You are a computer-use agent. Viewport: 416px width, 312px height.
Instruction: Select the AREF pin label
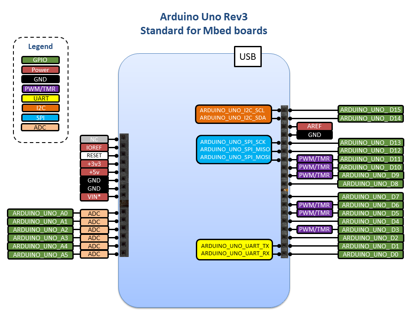(315, 126)
